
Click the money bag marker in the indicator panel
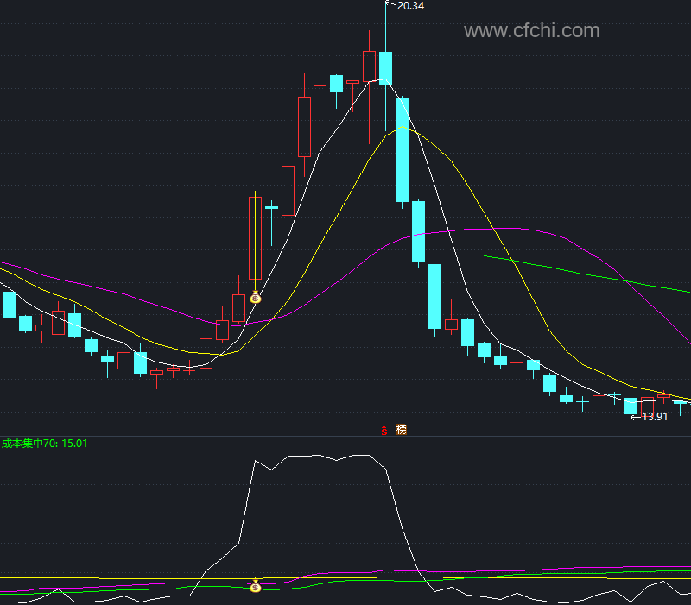[x=256, y=586]
